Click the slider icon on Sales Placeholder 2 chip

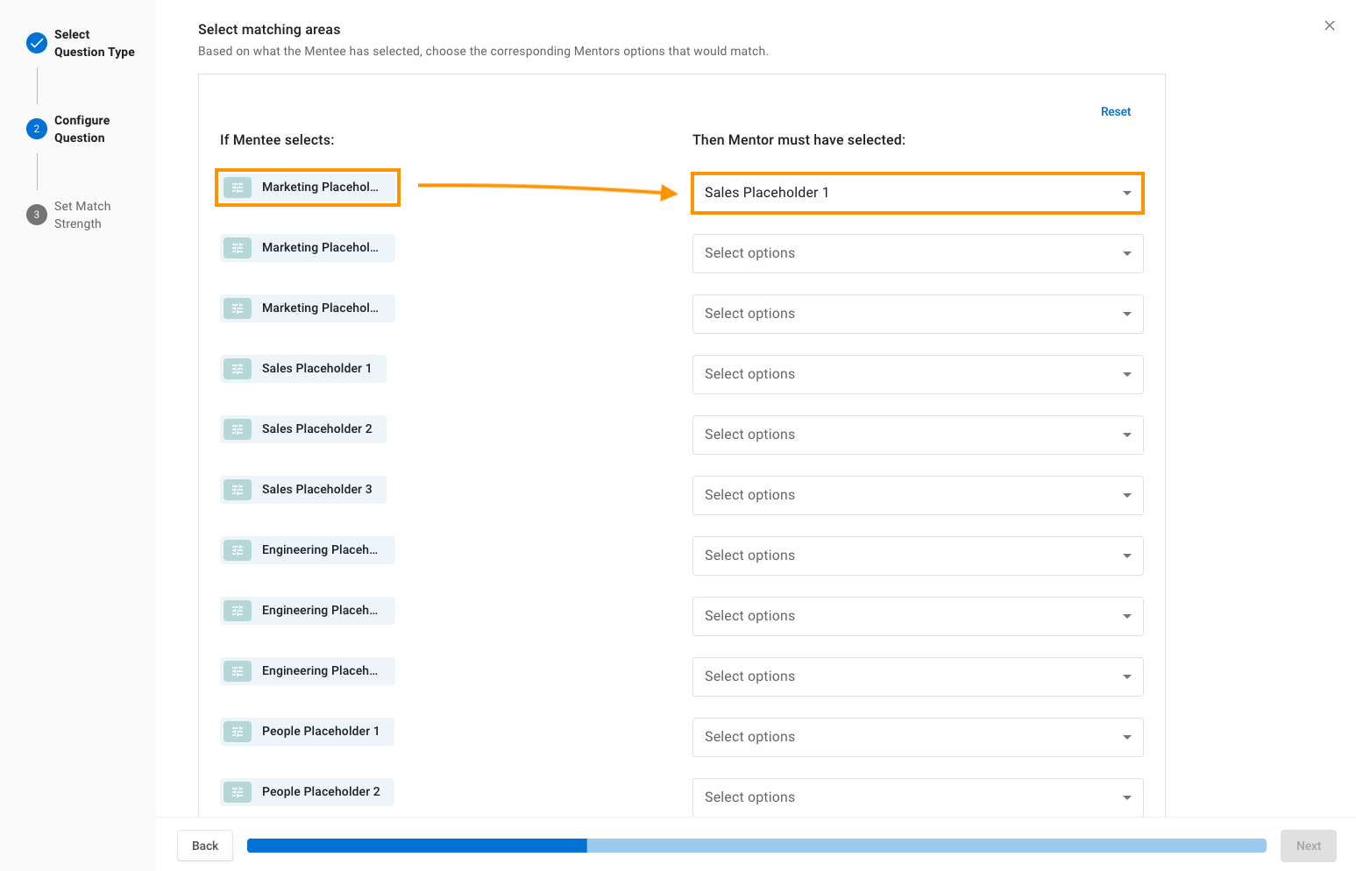pos(238,429)
